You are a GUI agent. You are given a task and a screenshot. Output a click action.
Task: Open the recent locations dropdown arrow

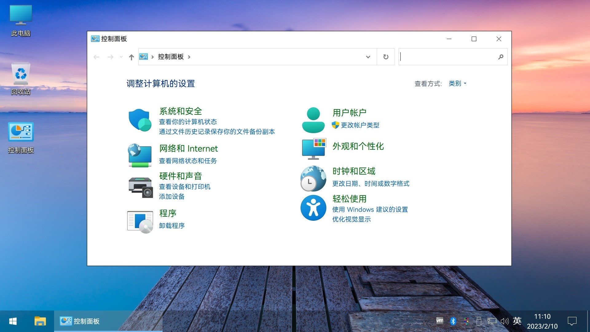(x=121, y=57)
